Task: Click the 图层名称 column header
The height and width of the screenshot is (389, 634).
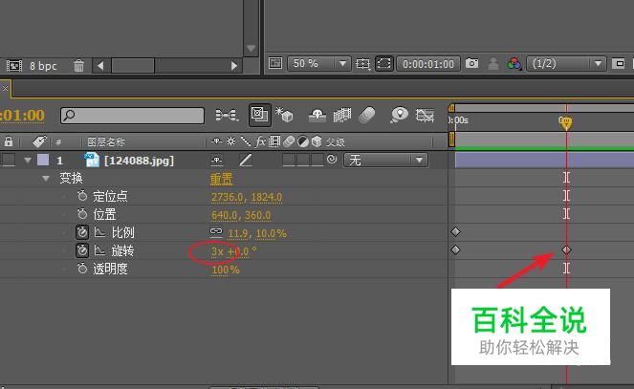Action: (106, 141)
